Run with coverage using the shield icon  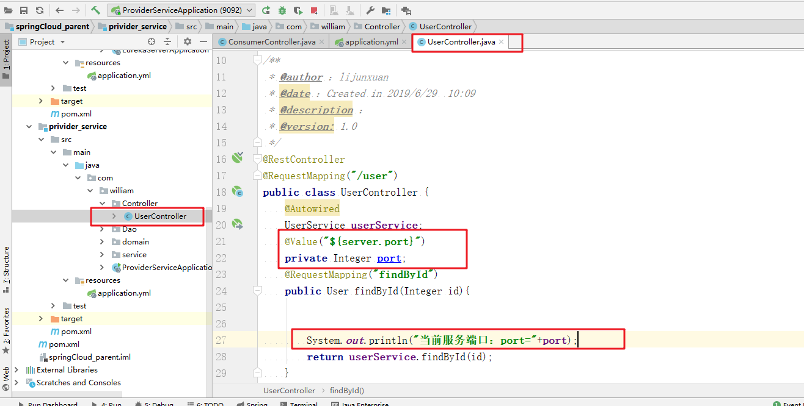pos(298,10)
